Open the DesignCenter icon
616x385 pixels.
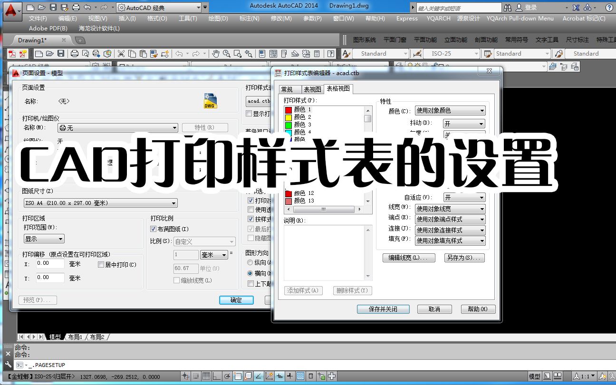pyautogui.click(x=273, y=54)
